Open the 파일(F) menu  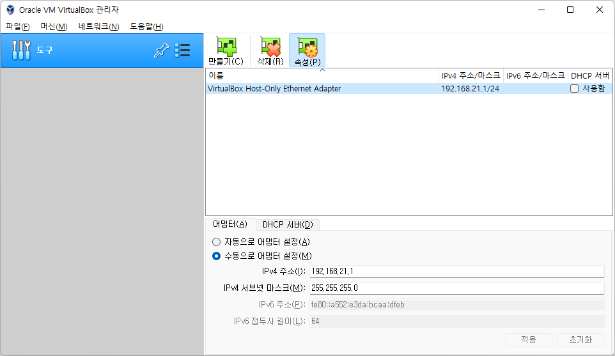18,27
